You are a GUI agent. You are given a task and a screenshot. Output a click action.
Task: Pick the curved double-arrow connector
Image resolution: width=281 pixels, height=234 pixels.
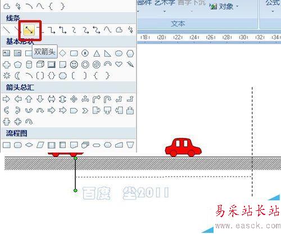[97, 30]
